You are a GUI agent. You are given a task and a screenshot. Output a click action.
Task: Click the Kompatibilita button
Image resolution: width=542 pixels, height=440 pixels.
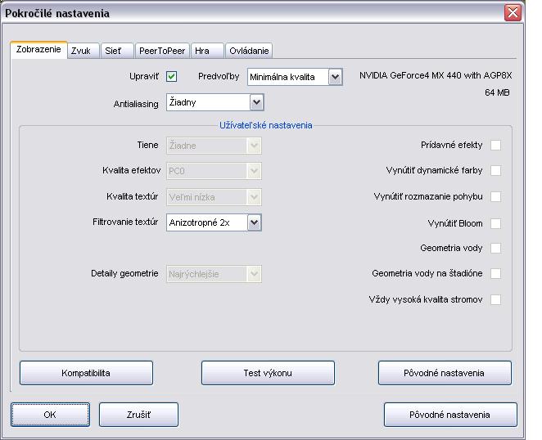[x=86, y=373]
